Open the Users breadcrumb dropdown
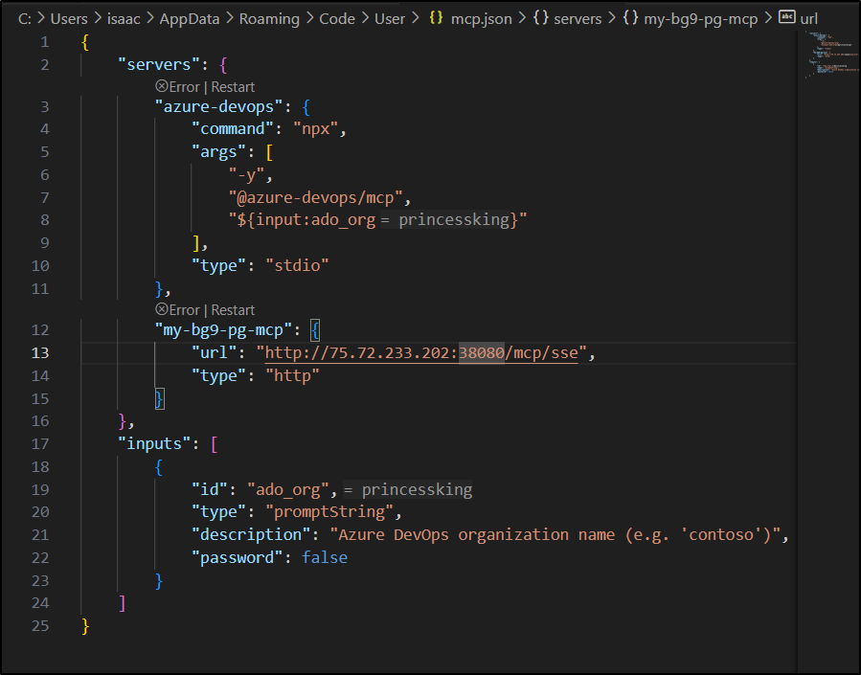This screenshot has width=861, height=675. [69, 19]
